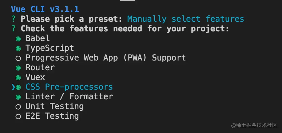
Task: Select the Babel label text
Action: (38, 38)
